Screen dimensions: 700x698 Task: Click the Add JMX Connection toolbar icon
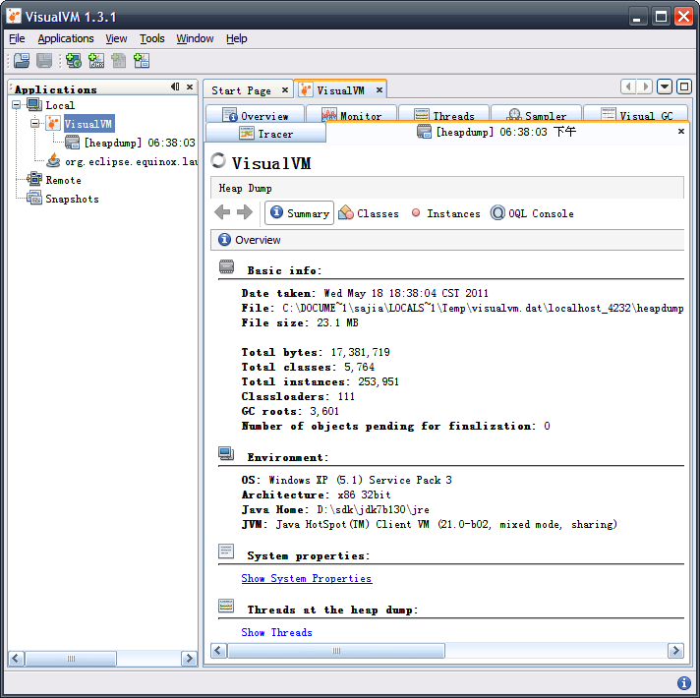(95, 61)
